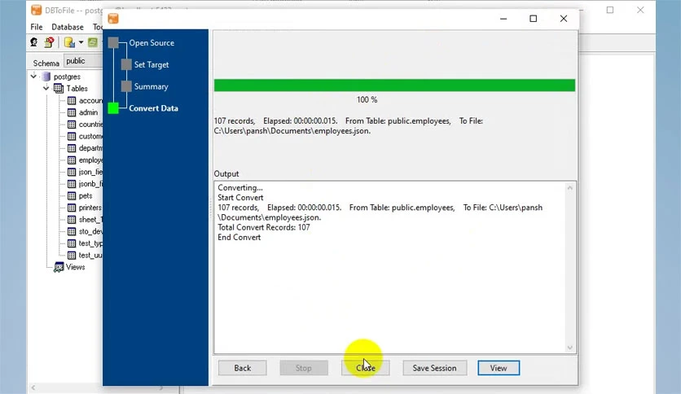The height and width of the screenshot is (394, 681).
Task: Select the pets table in tree
Action: tap(85, 195)
